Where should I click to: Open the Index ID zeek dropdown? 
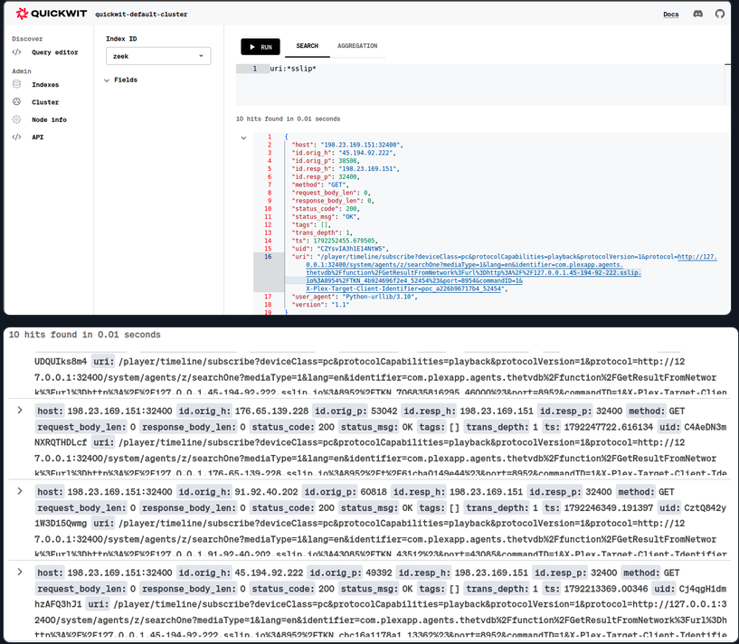tap(158, 56)
